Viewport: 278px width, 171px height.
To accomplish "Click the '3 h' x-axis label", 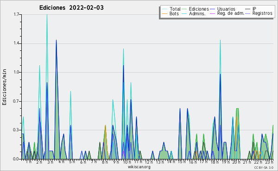I will point(50,162).
